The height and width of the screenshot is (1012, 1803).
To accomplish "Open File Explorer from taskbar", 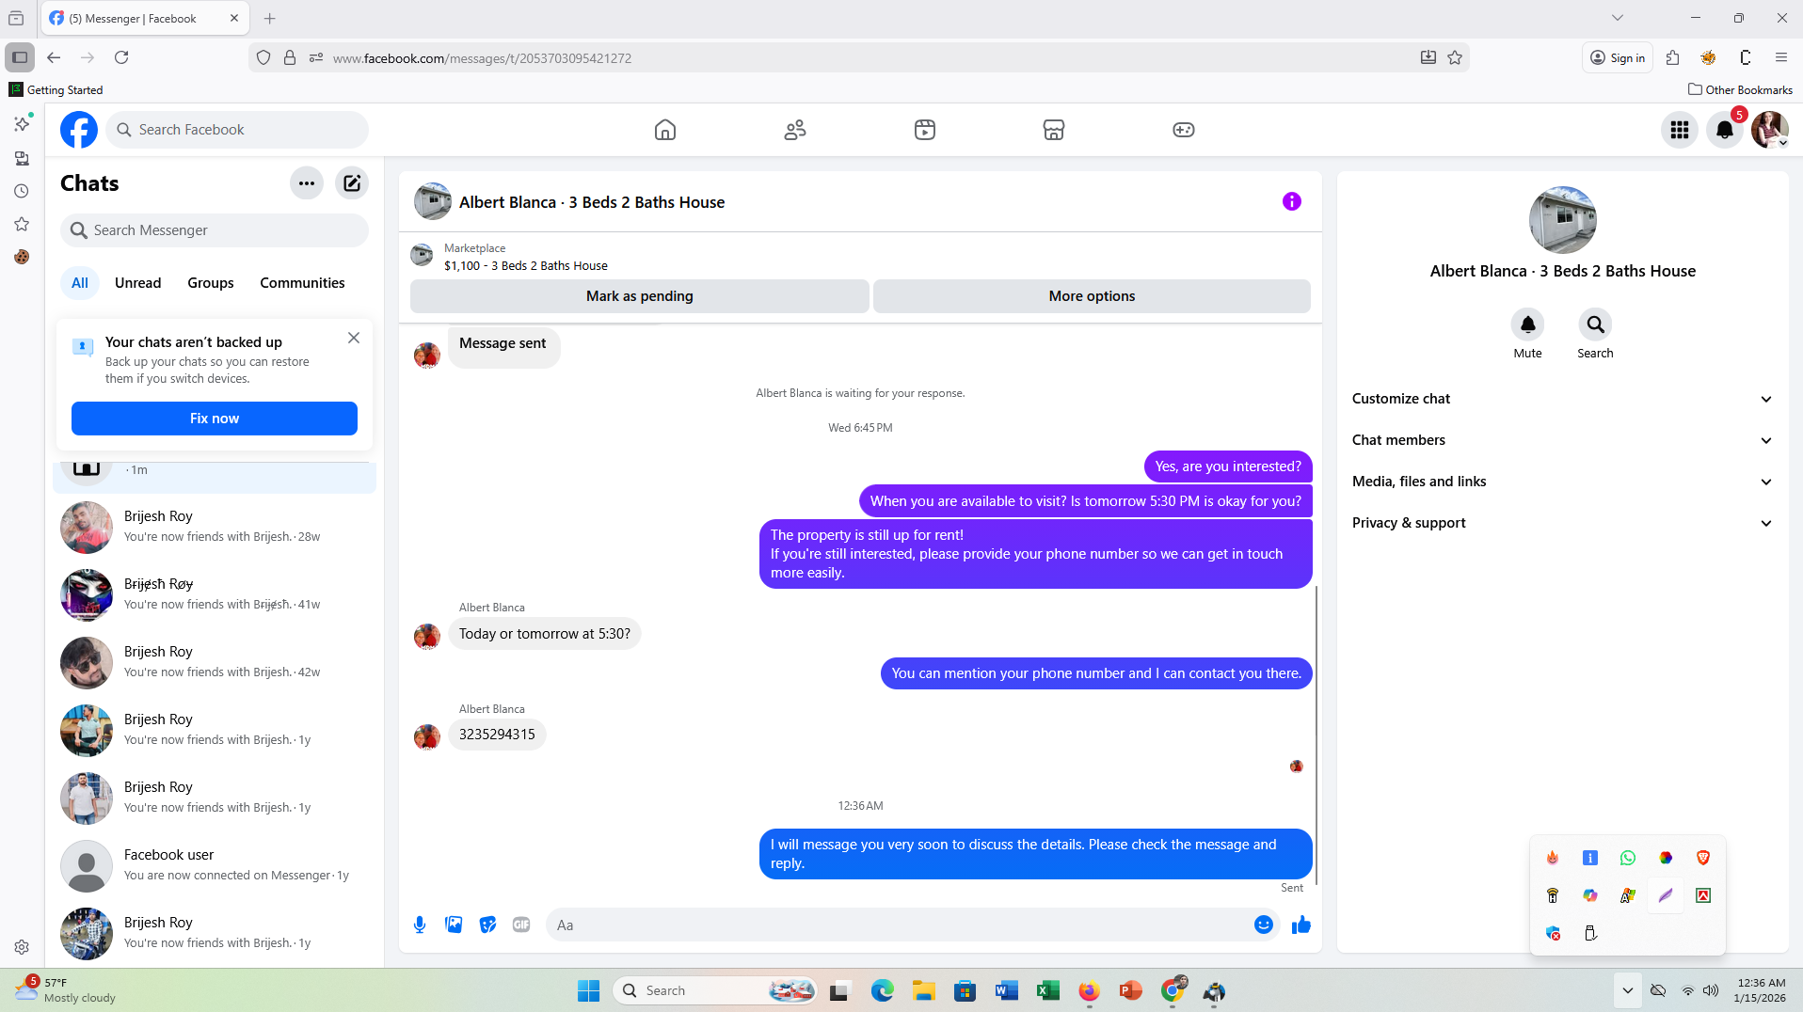I will pyautogui.click(x=923, y=990).
